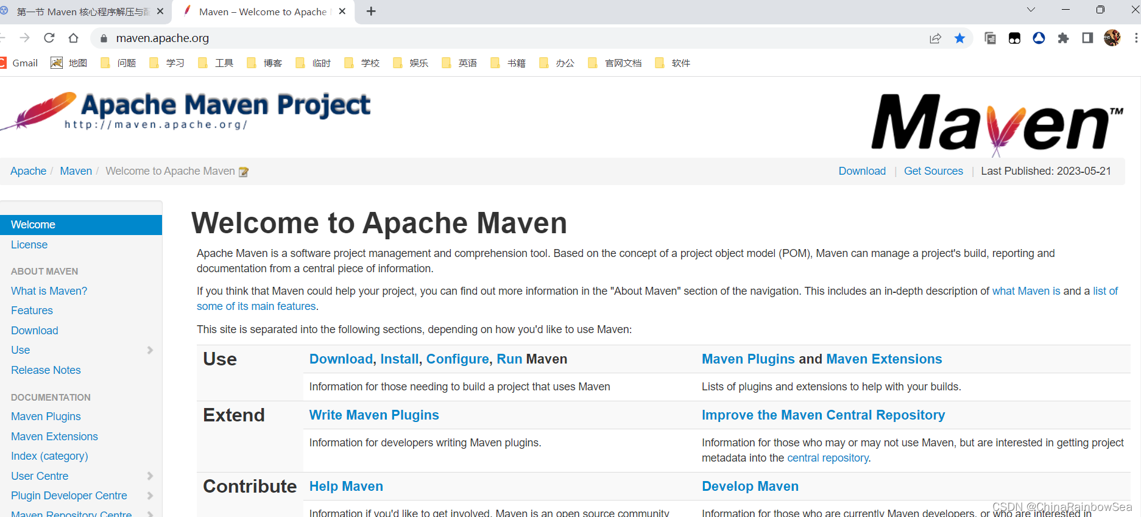
Task: Open the browser three-dot menu
Action: (x=1136, y=38)
